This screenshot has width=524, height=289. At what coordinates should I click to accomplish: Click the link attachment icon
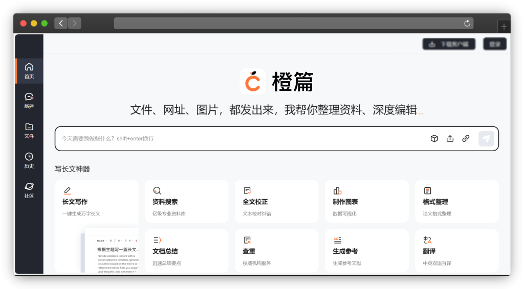pyautogui.click(x=466, y=138)
